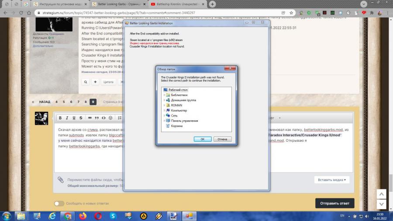Go to forum page 5
The height and width of the screenshot is (221, 393).
point(64,102)
